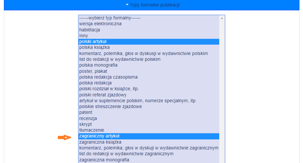
Task: Deselect highlighted 'polski artykuł' option
Action: click(93, 42)
